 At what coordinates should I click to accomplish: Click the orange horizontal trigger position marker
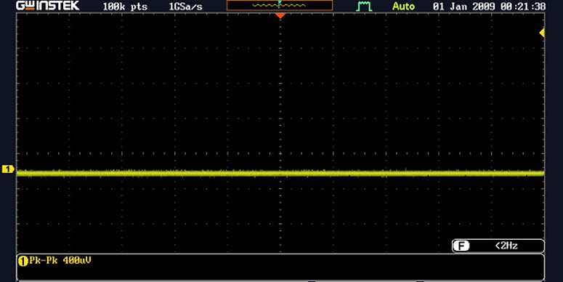click(280, 16)
